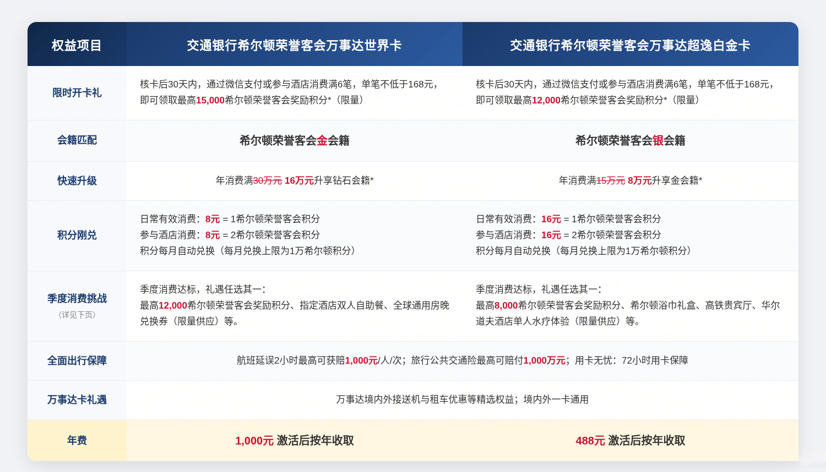Click 日常有效消费 16元 line

[x=568, y=219]
